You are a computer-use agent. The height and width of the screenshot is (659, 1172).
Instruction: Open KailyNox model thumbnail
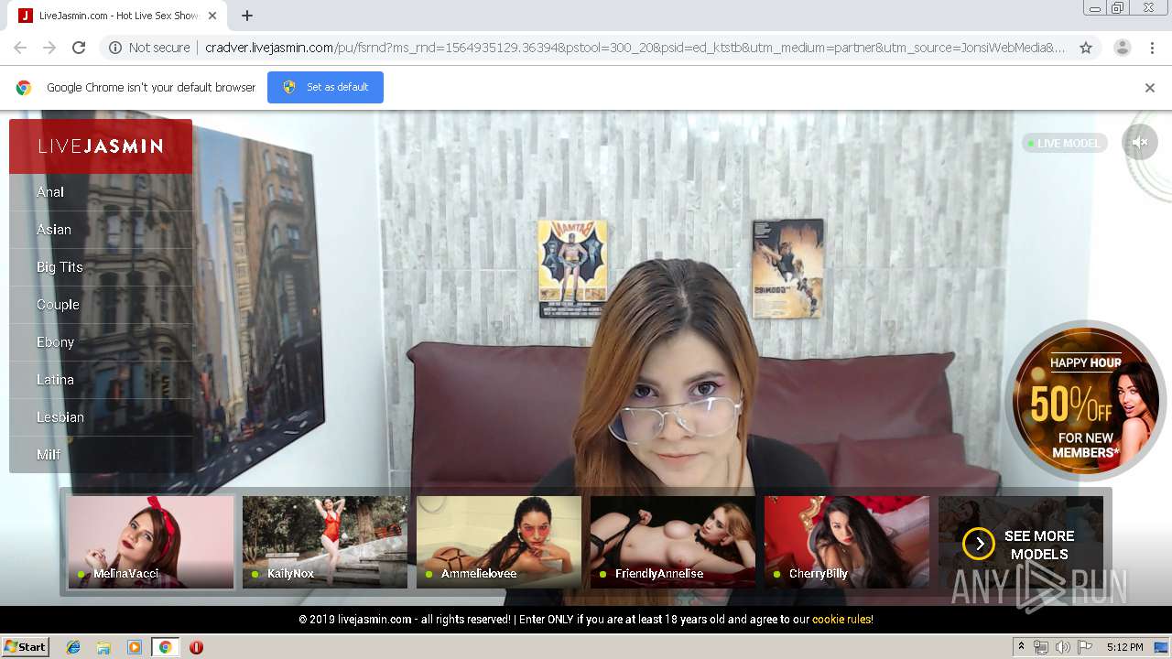click(x=325, y=542)
